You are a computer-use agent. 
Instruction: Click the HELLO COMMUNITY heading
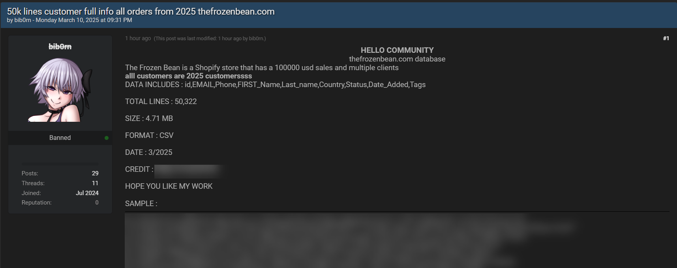click(397, 50)
